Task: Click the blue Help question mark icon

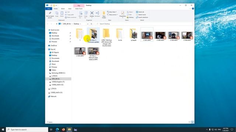Action: tap(193, 9)
